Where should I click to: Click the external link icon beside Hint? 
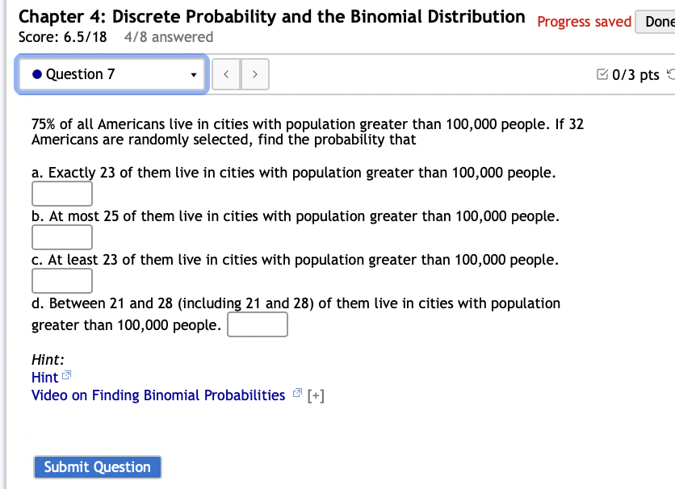coord(68,374)
